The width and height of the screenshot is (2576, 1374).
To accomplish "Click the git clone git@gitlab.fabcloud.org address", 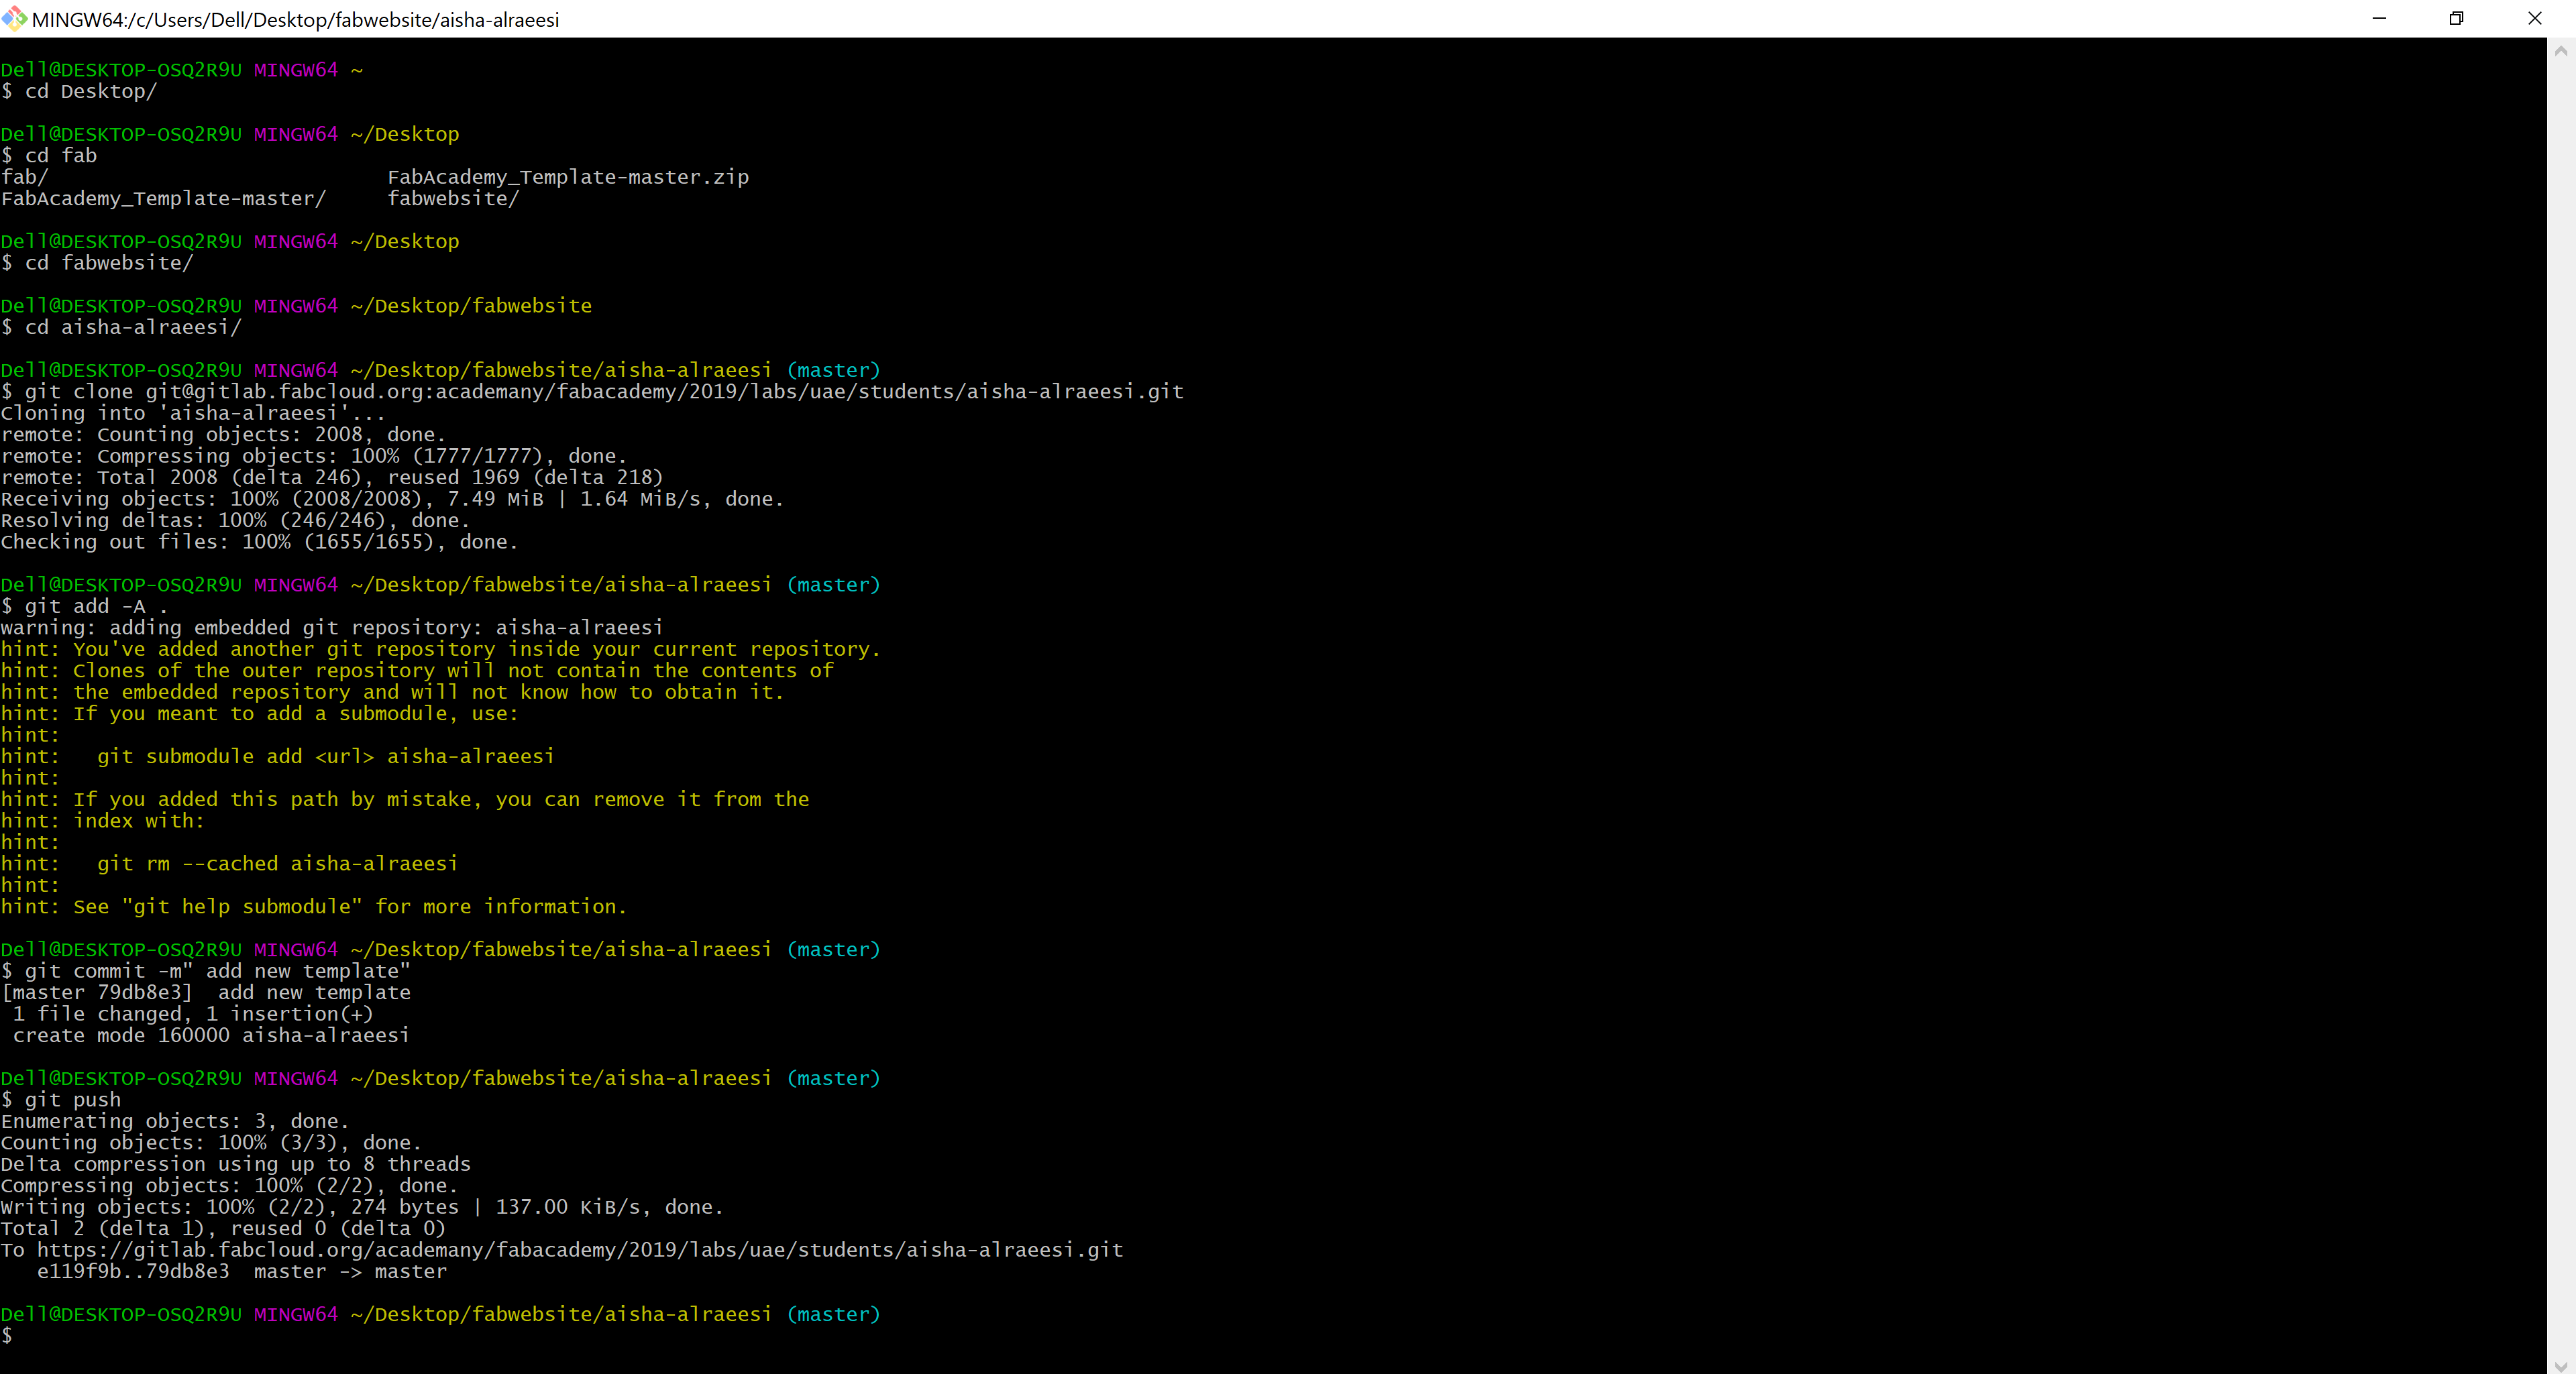I will click(664, 392).
